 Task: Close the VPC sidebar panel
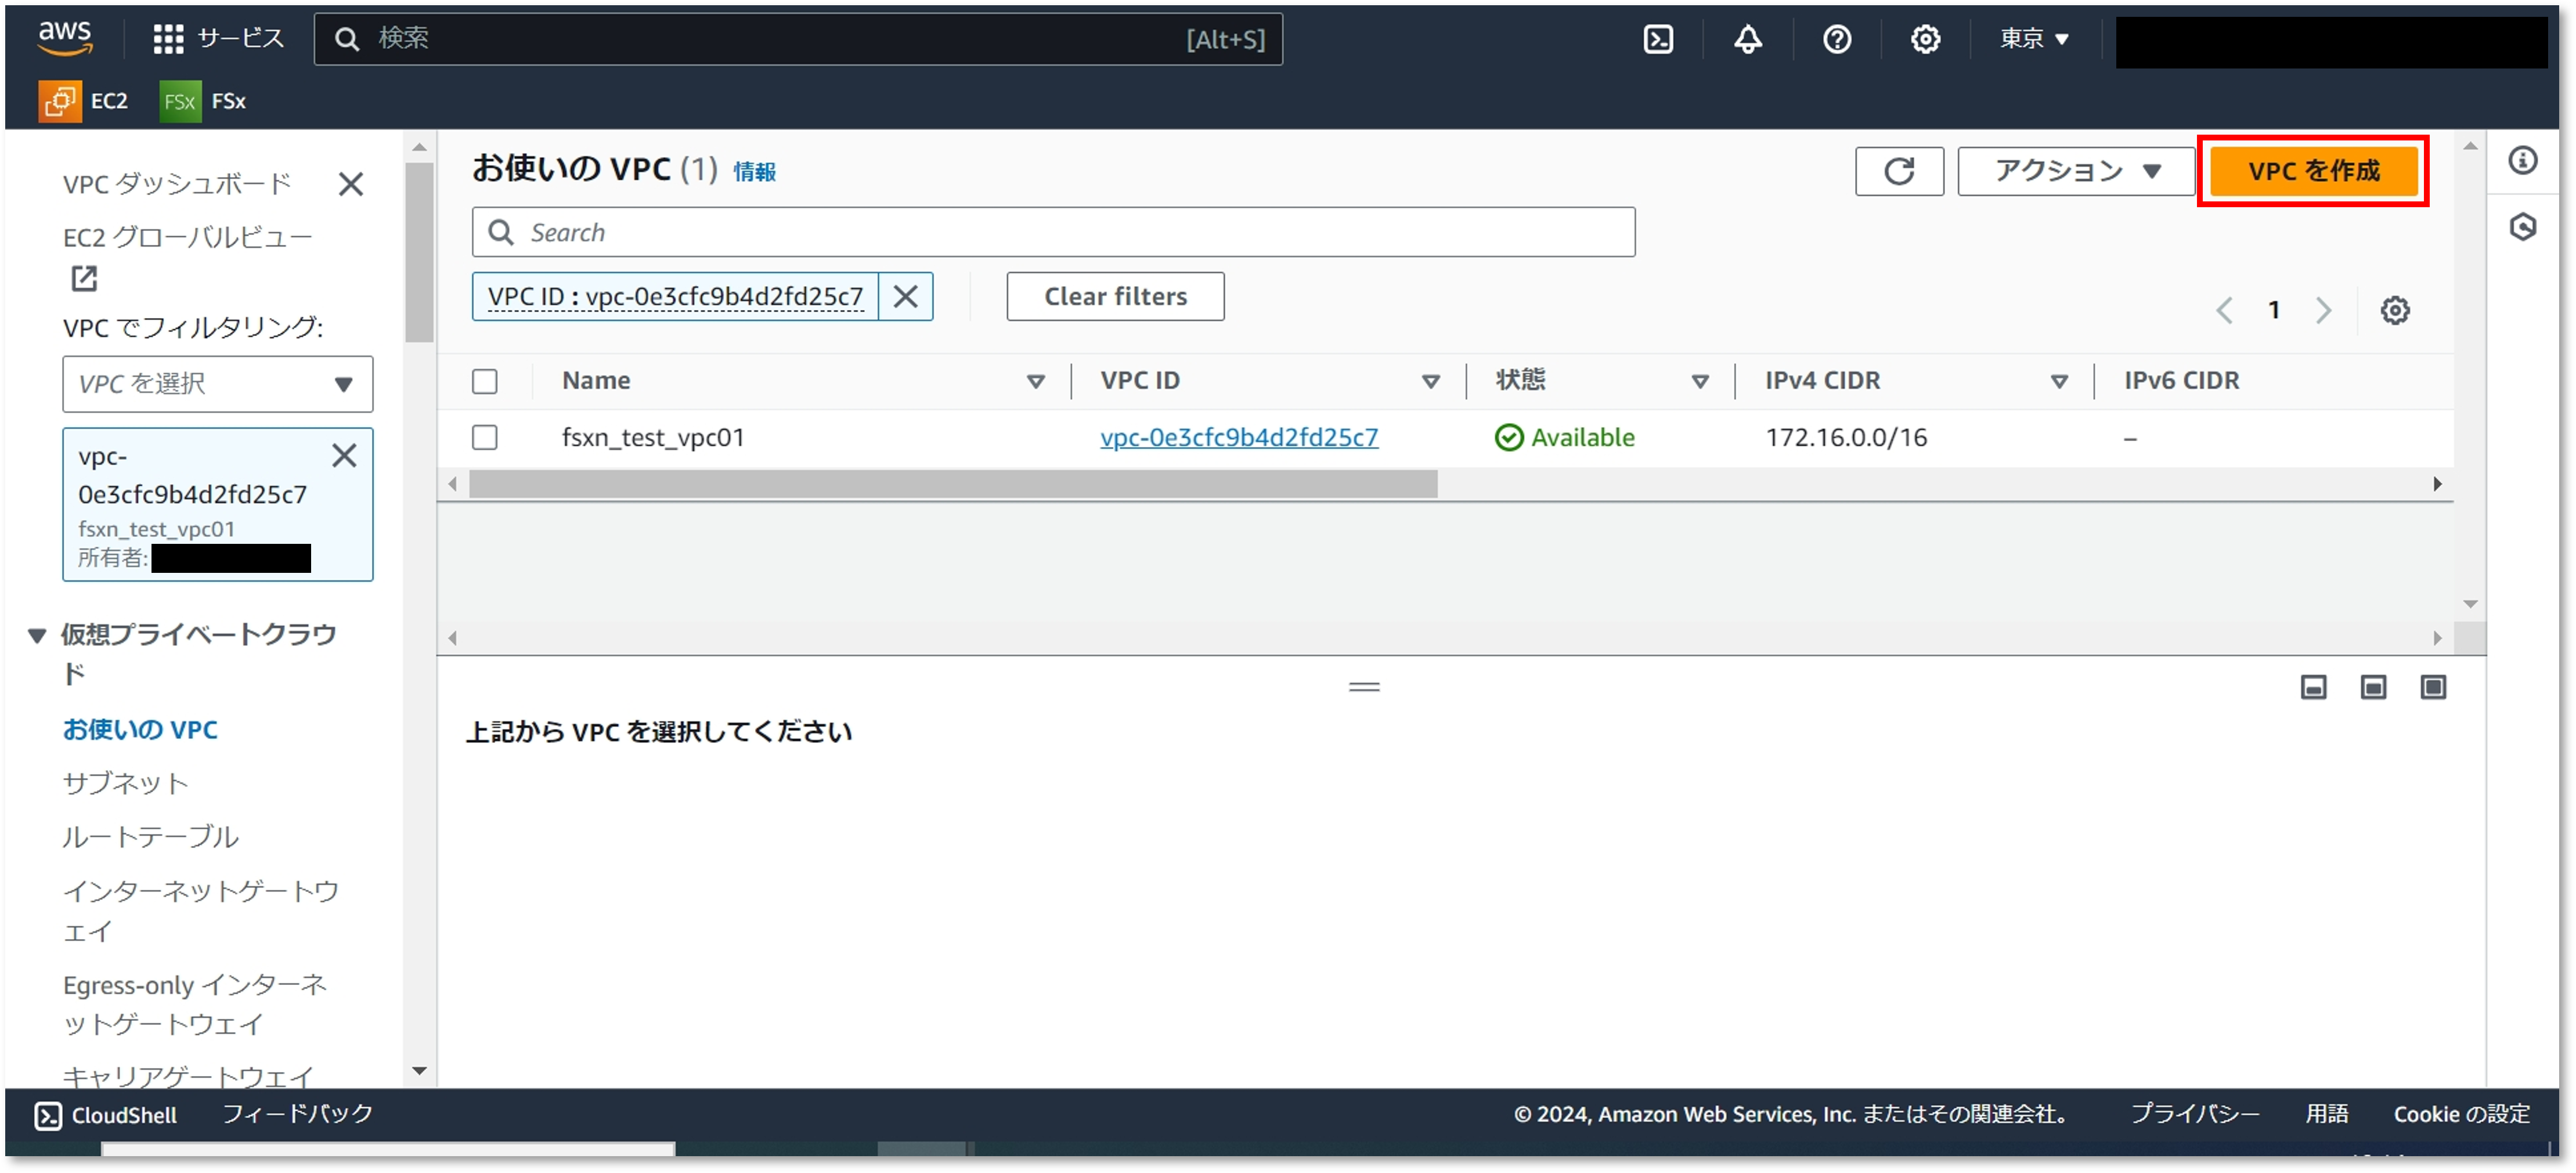[x=350, y=184]
